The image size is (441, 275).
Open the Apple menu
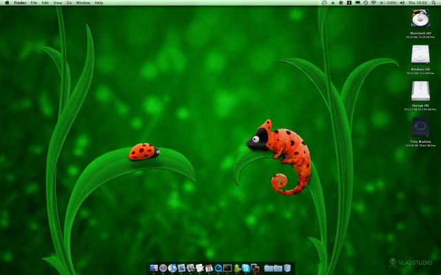pos(7,3)
